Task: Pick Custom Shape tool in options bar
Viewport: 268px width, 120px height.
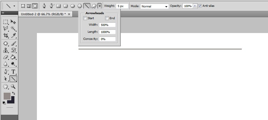Action: tap(94, 6)
